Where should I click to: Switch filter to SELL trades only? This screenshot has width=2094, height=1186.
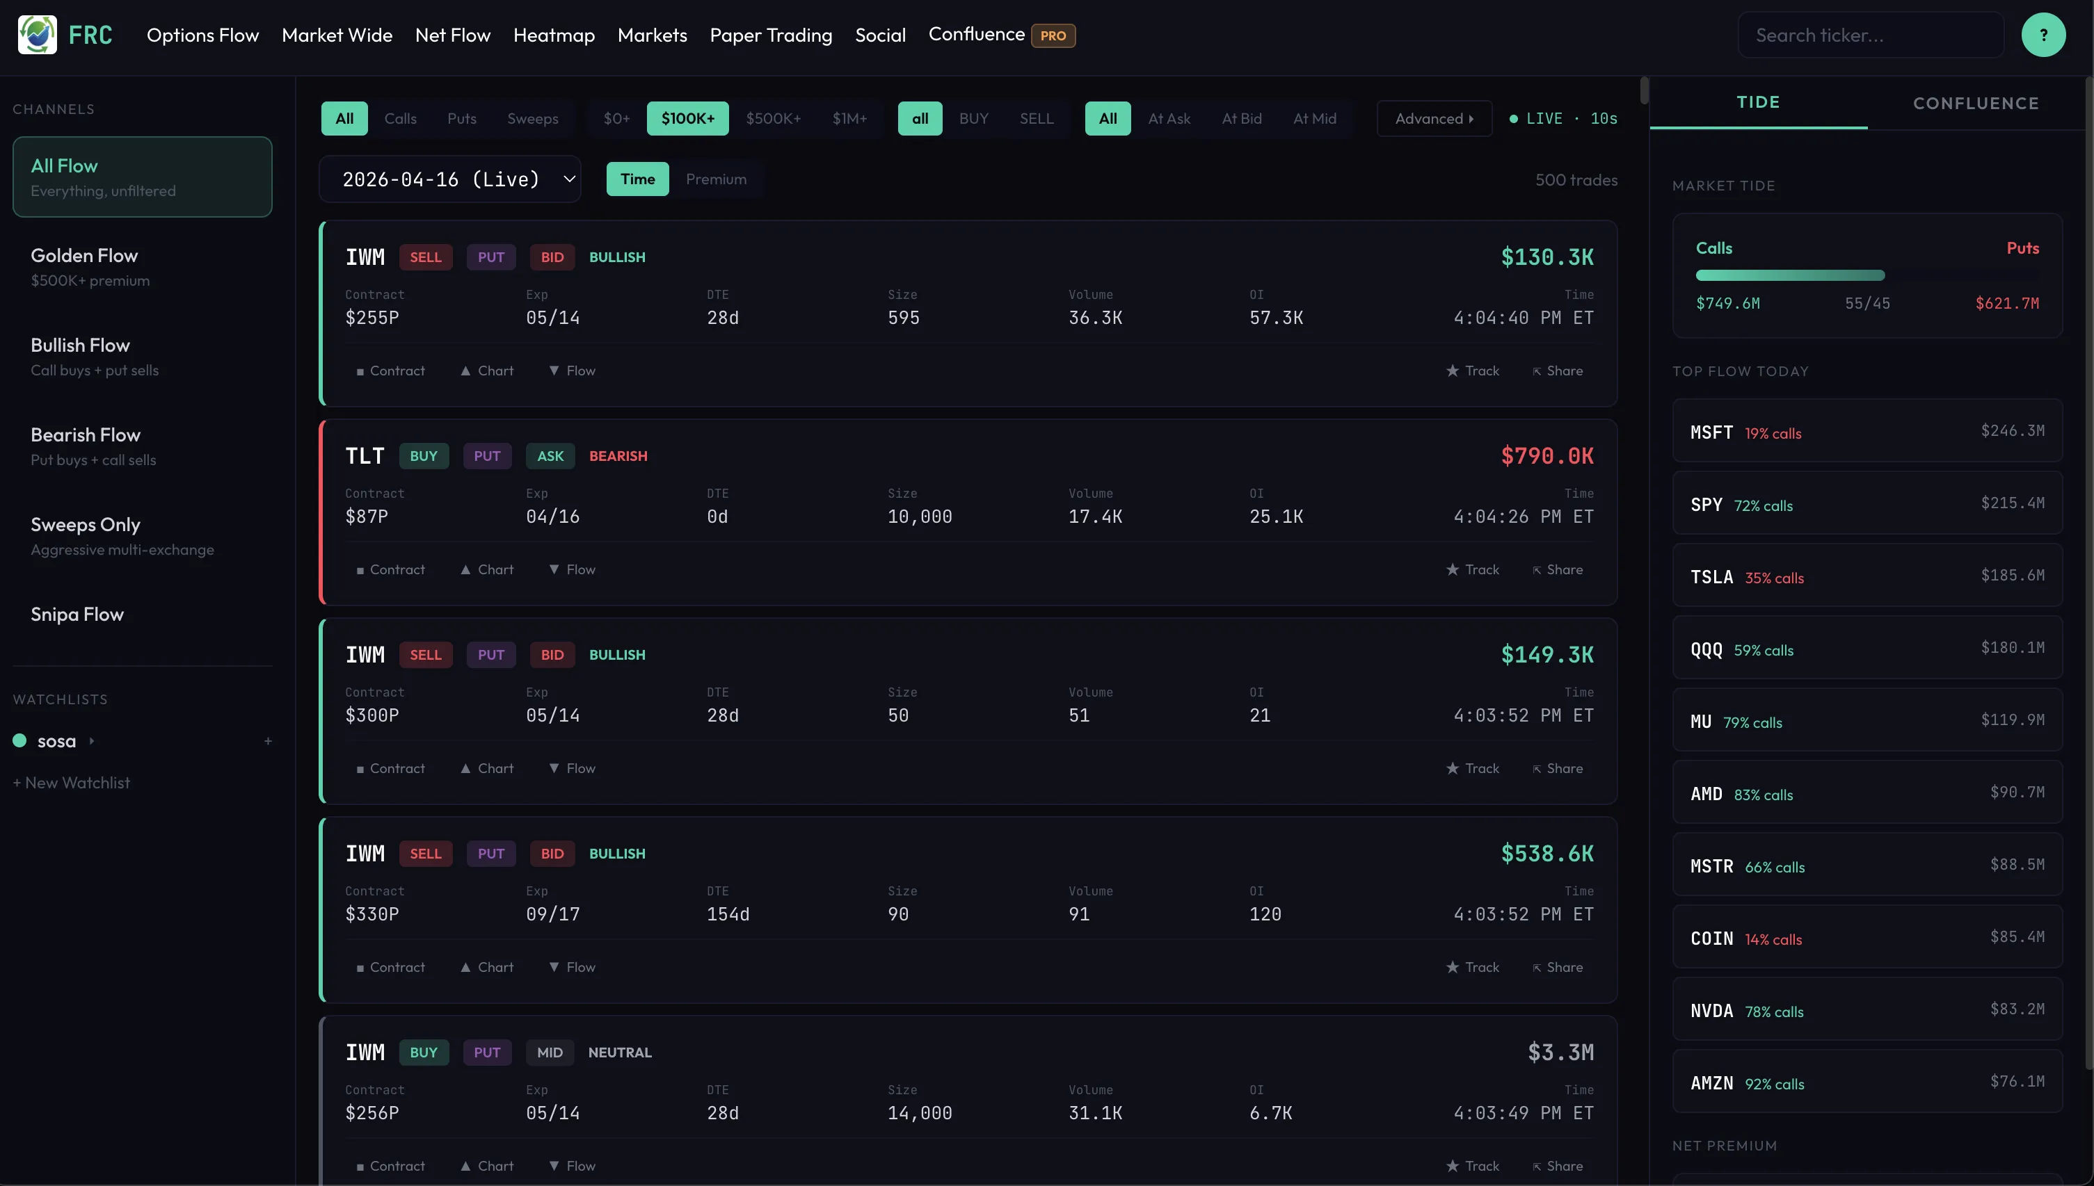click(x=1036, y=118)
